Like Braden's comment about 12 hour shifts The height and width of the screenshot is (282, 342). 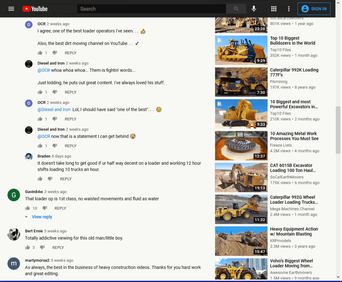40,179
